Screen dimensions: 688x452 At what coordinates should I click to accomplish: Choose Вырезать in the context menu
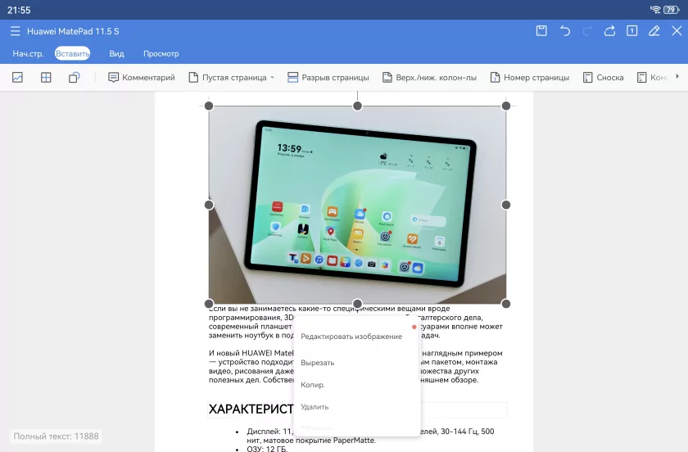(x=318, y=363)
